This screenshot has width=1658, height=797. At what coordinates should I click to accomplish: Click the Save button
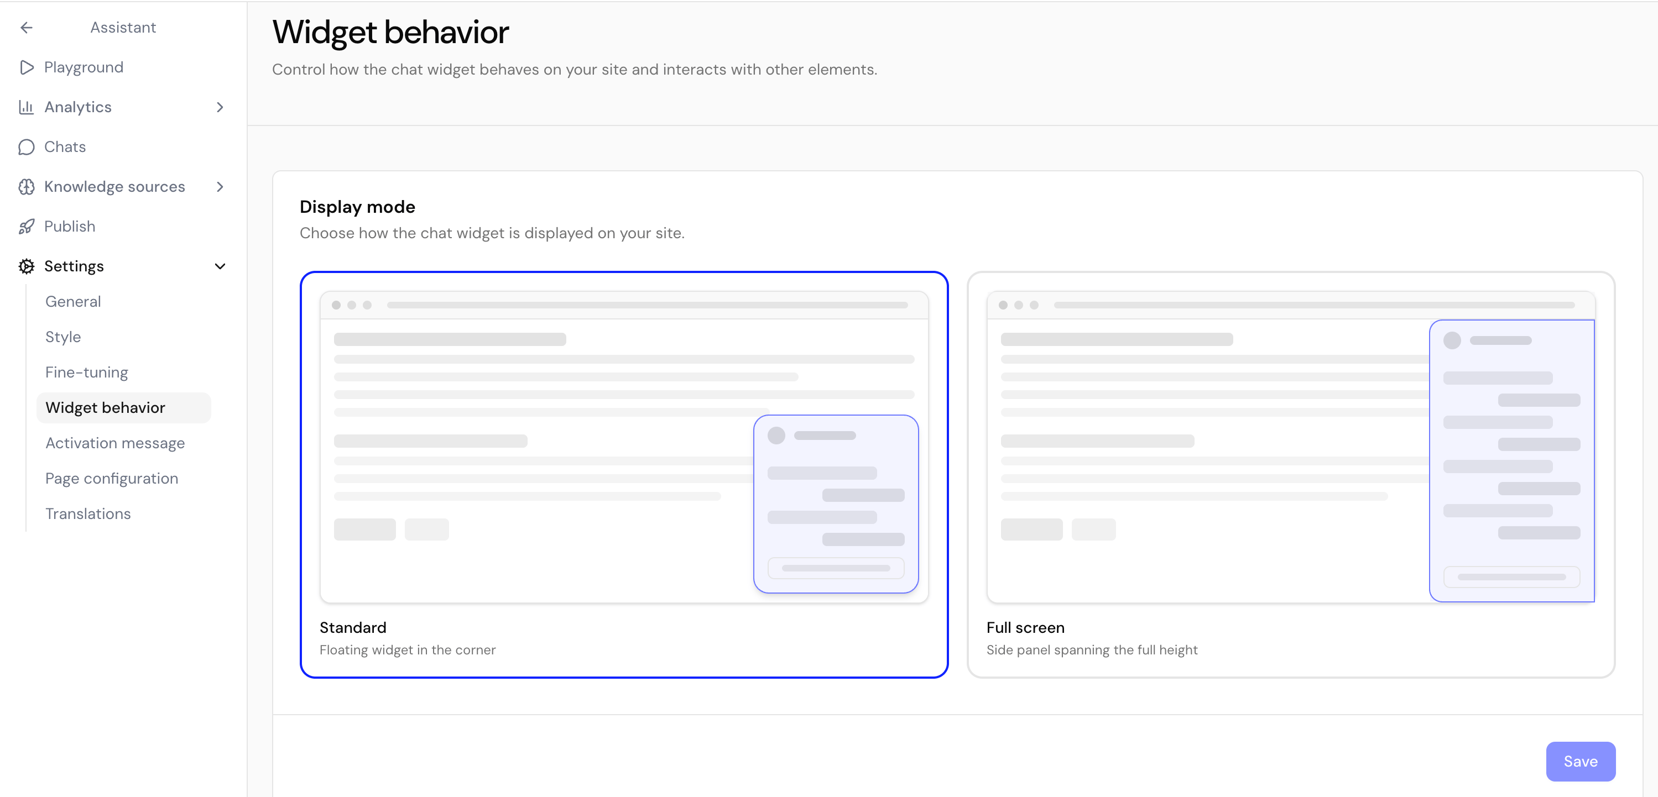point(1581,762)
